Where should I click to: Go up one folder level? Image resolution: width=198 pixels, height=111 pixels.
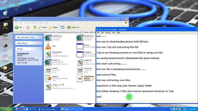click(35, 27)
